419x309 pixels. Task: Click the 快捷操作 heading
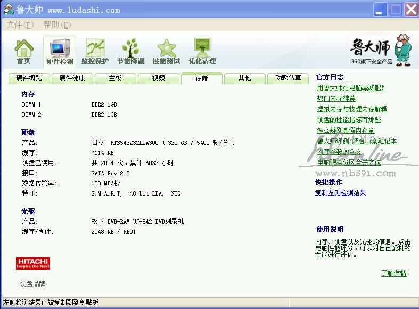coord(328,182)
